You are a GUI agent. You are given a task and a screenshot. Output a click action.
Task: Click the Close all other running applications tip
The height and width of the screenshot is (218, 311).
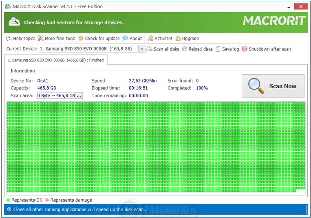pos(79,209)
